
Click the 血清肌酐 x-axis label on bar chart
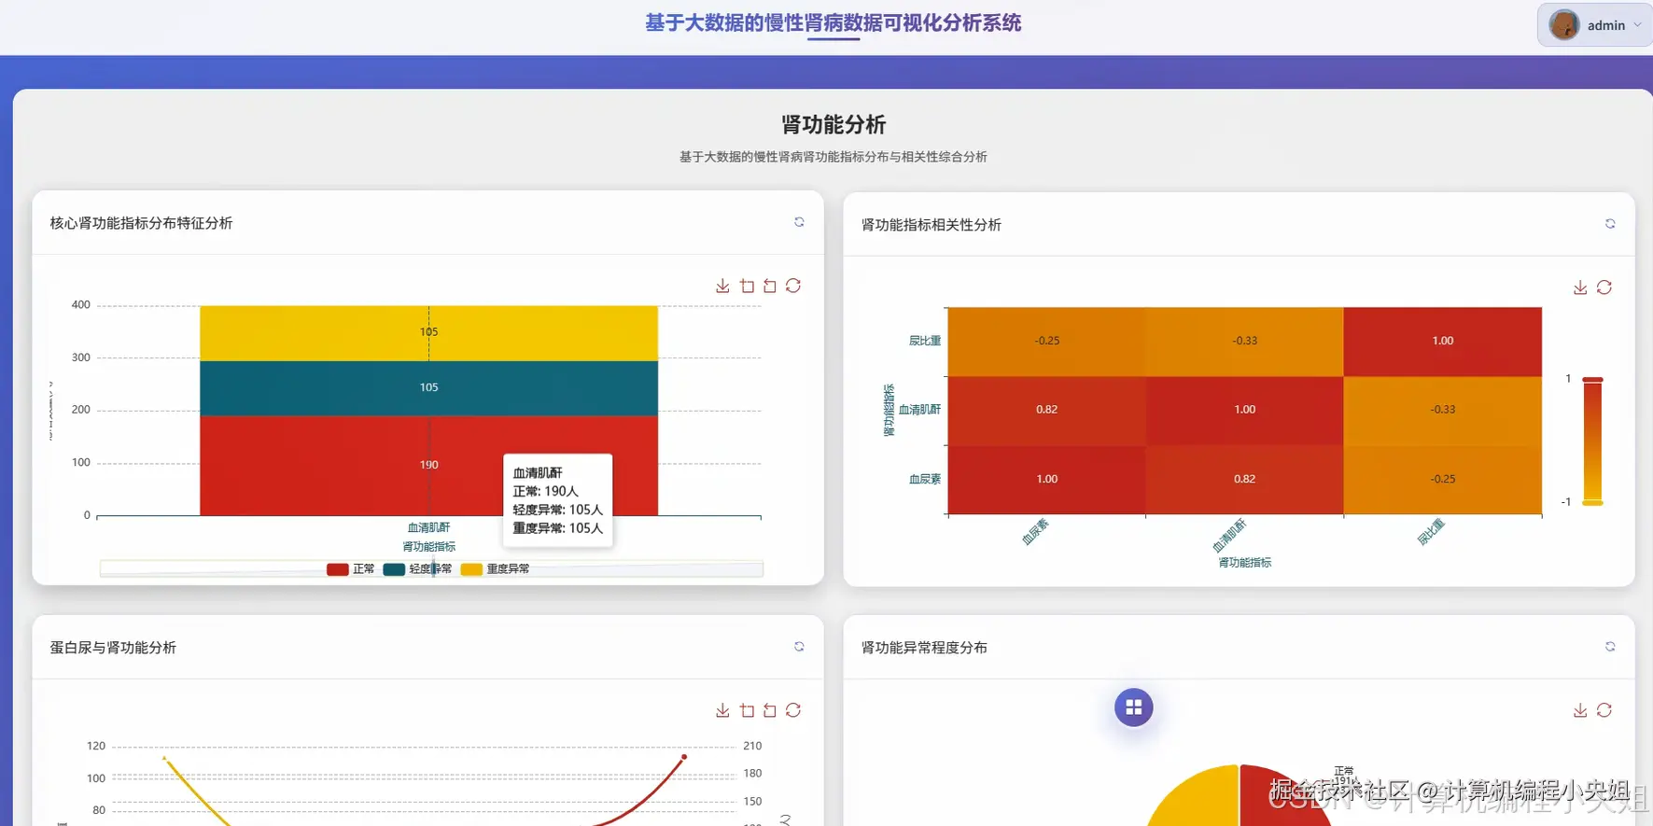(x=429, y=527)
